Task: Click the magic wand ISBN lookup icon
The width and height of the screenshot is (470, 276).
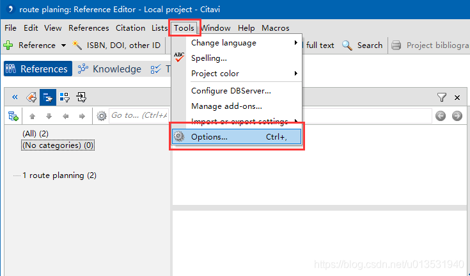Action: click(x=77, y=45)
